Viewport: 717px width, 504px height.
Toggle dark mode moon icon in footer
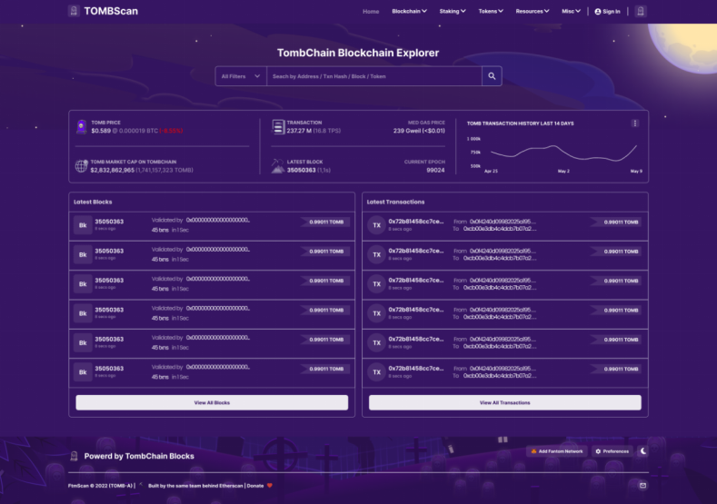point(642,451)
